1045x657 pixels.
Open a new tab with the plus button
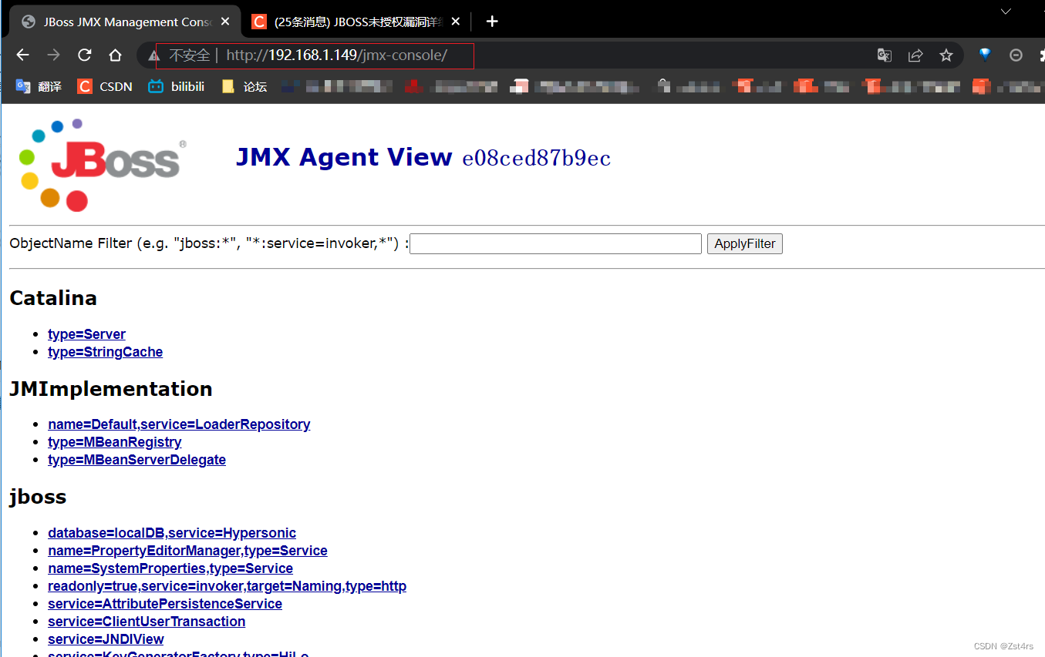click(x=492, y=22)
